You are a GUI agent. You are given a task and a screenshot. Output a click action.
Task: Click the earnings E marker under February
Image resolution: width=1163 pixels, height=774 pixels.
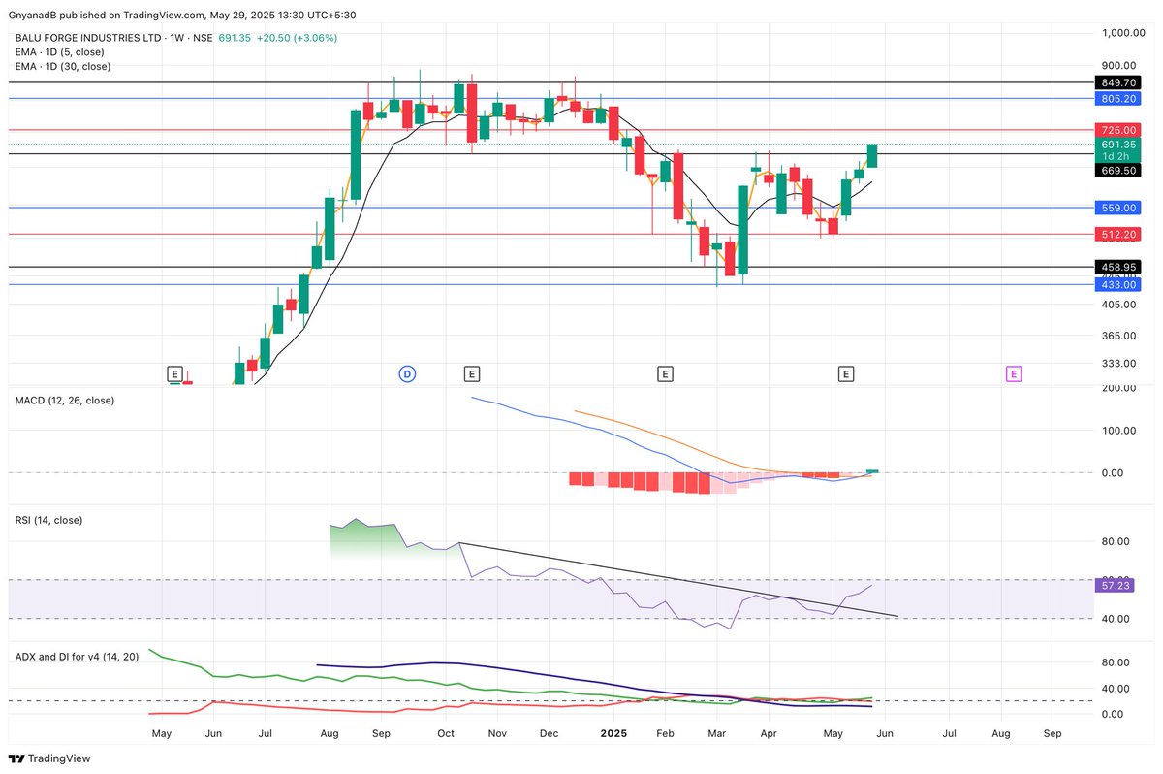coord(666,373)
